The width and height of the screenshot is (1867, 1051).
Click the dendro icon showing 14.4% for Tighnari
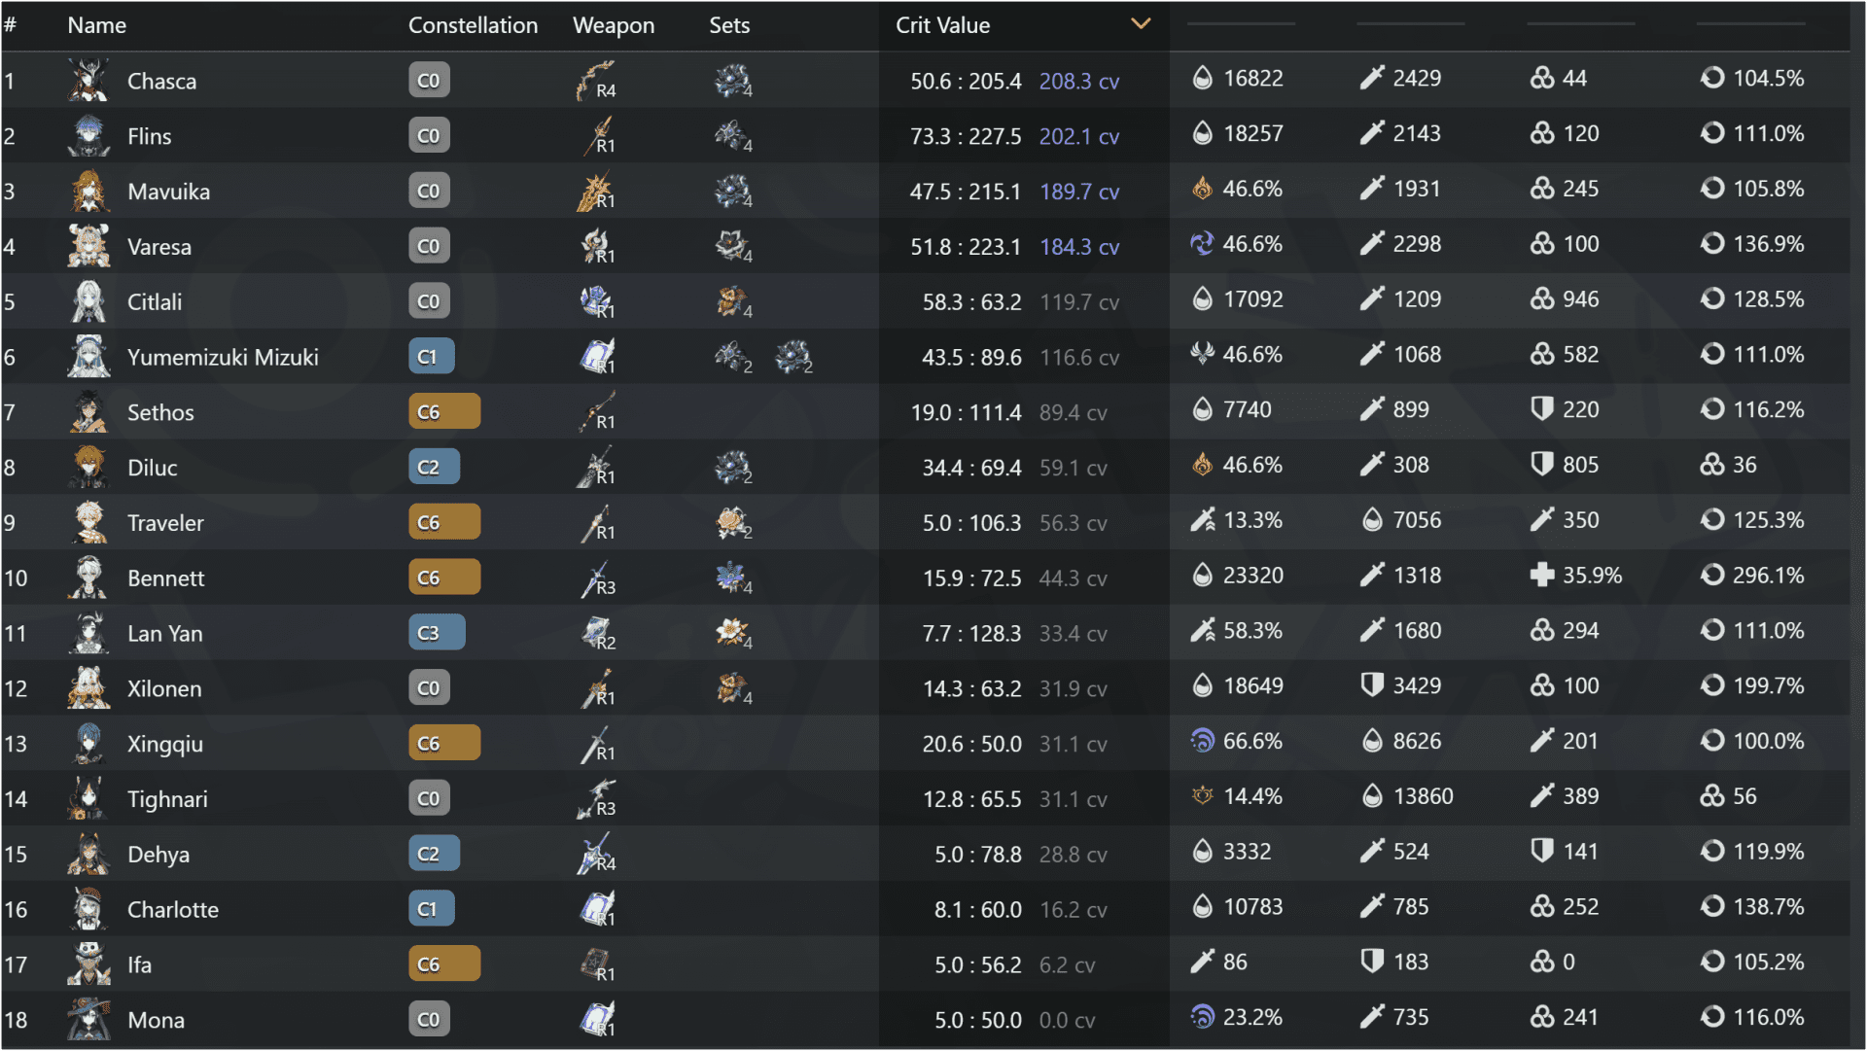click(1203, 796)
